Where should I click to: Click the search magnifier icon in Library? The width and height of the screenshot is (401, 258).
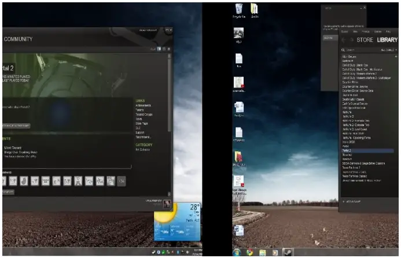pyautogui.click(x=343, y=50)
